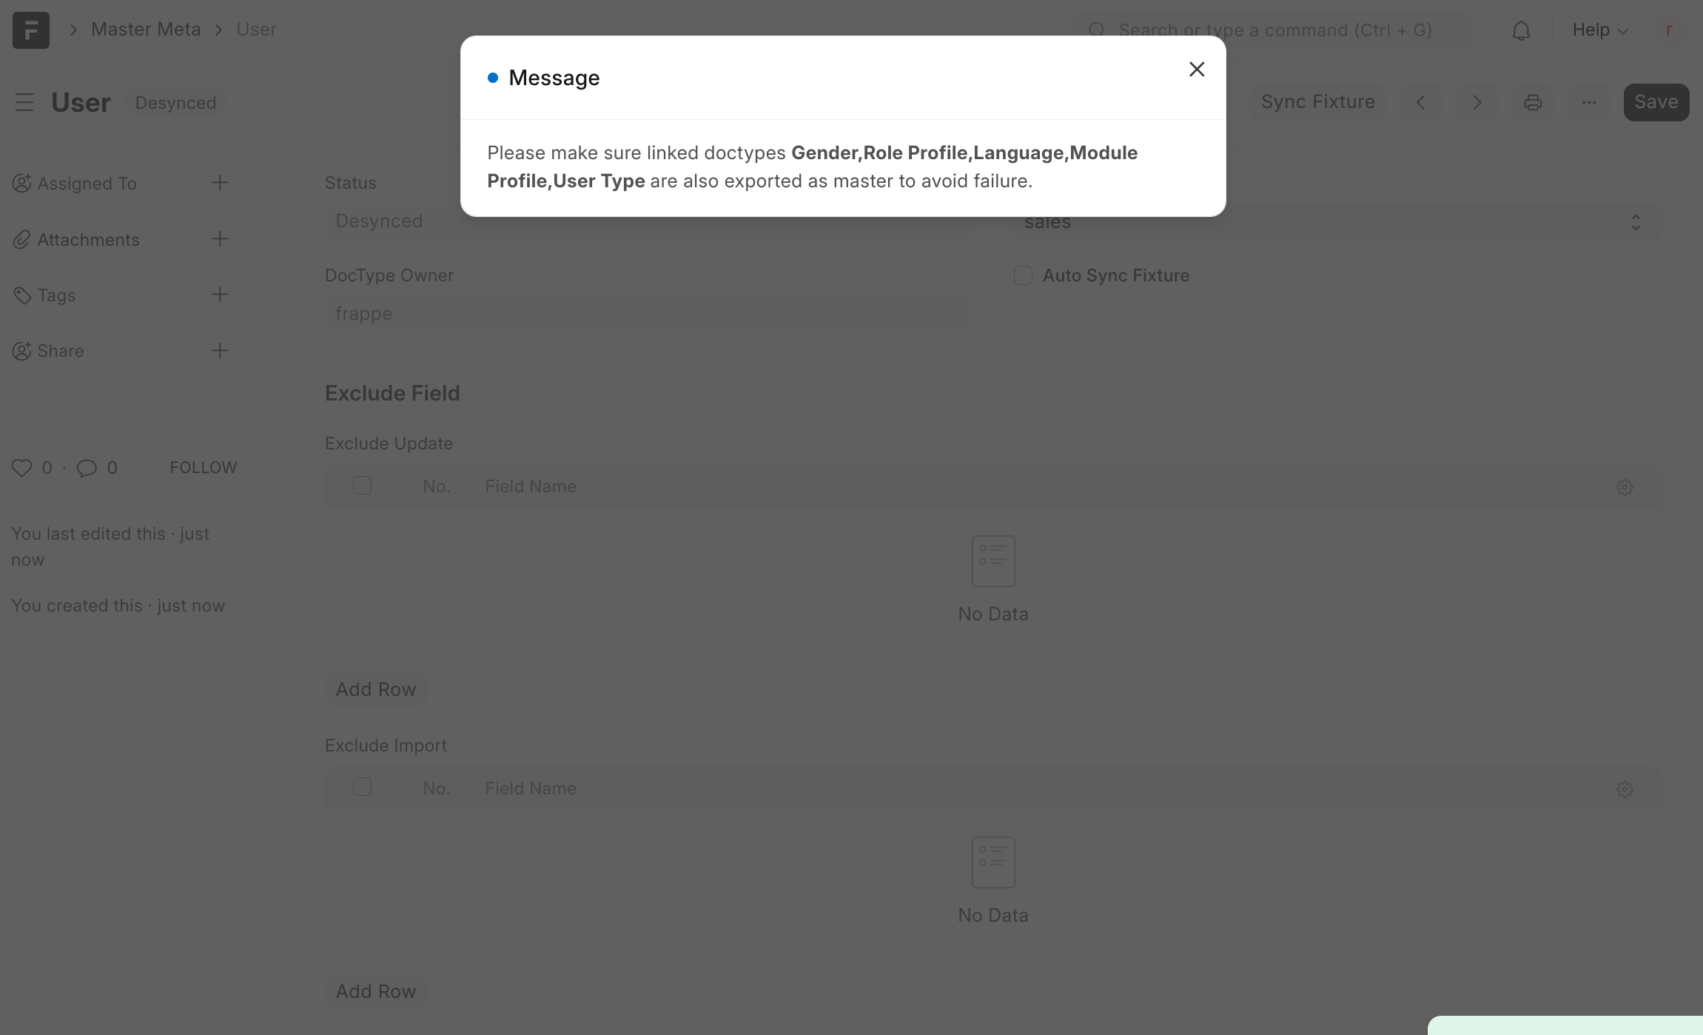This screenshot has width=1703, height=1035.
Task: Add Row under Exclude Import
Action: pos(375,991)
